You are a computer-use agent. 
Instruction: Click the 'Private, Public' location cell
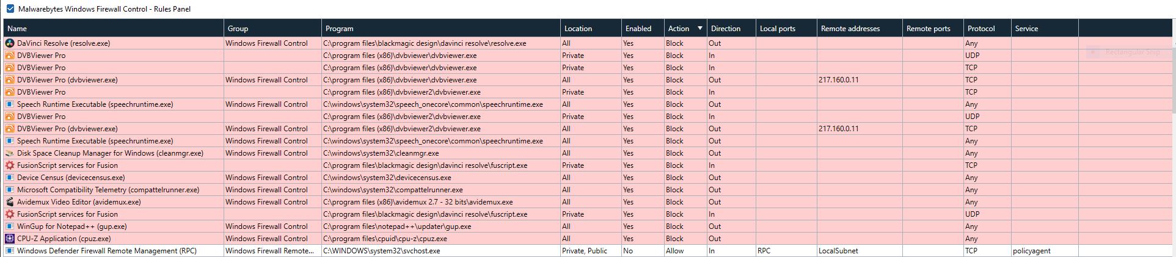591,251
